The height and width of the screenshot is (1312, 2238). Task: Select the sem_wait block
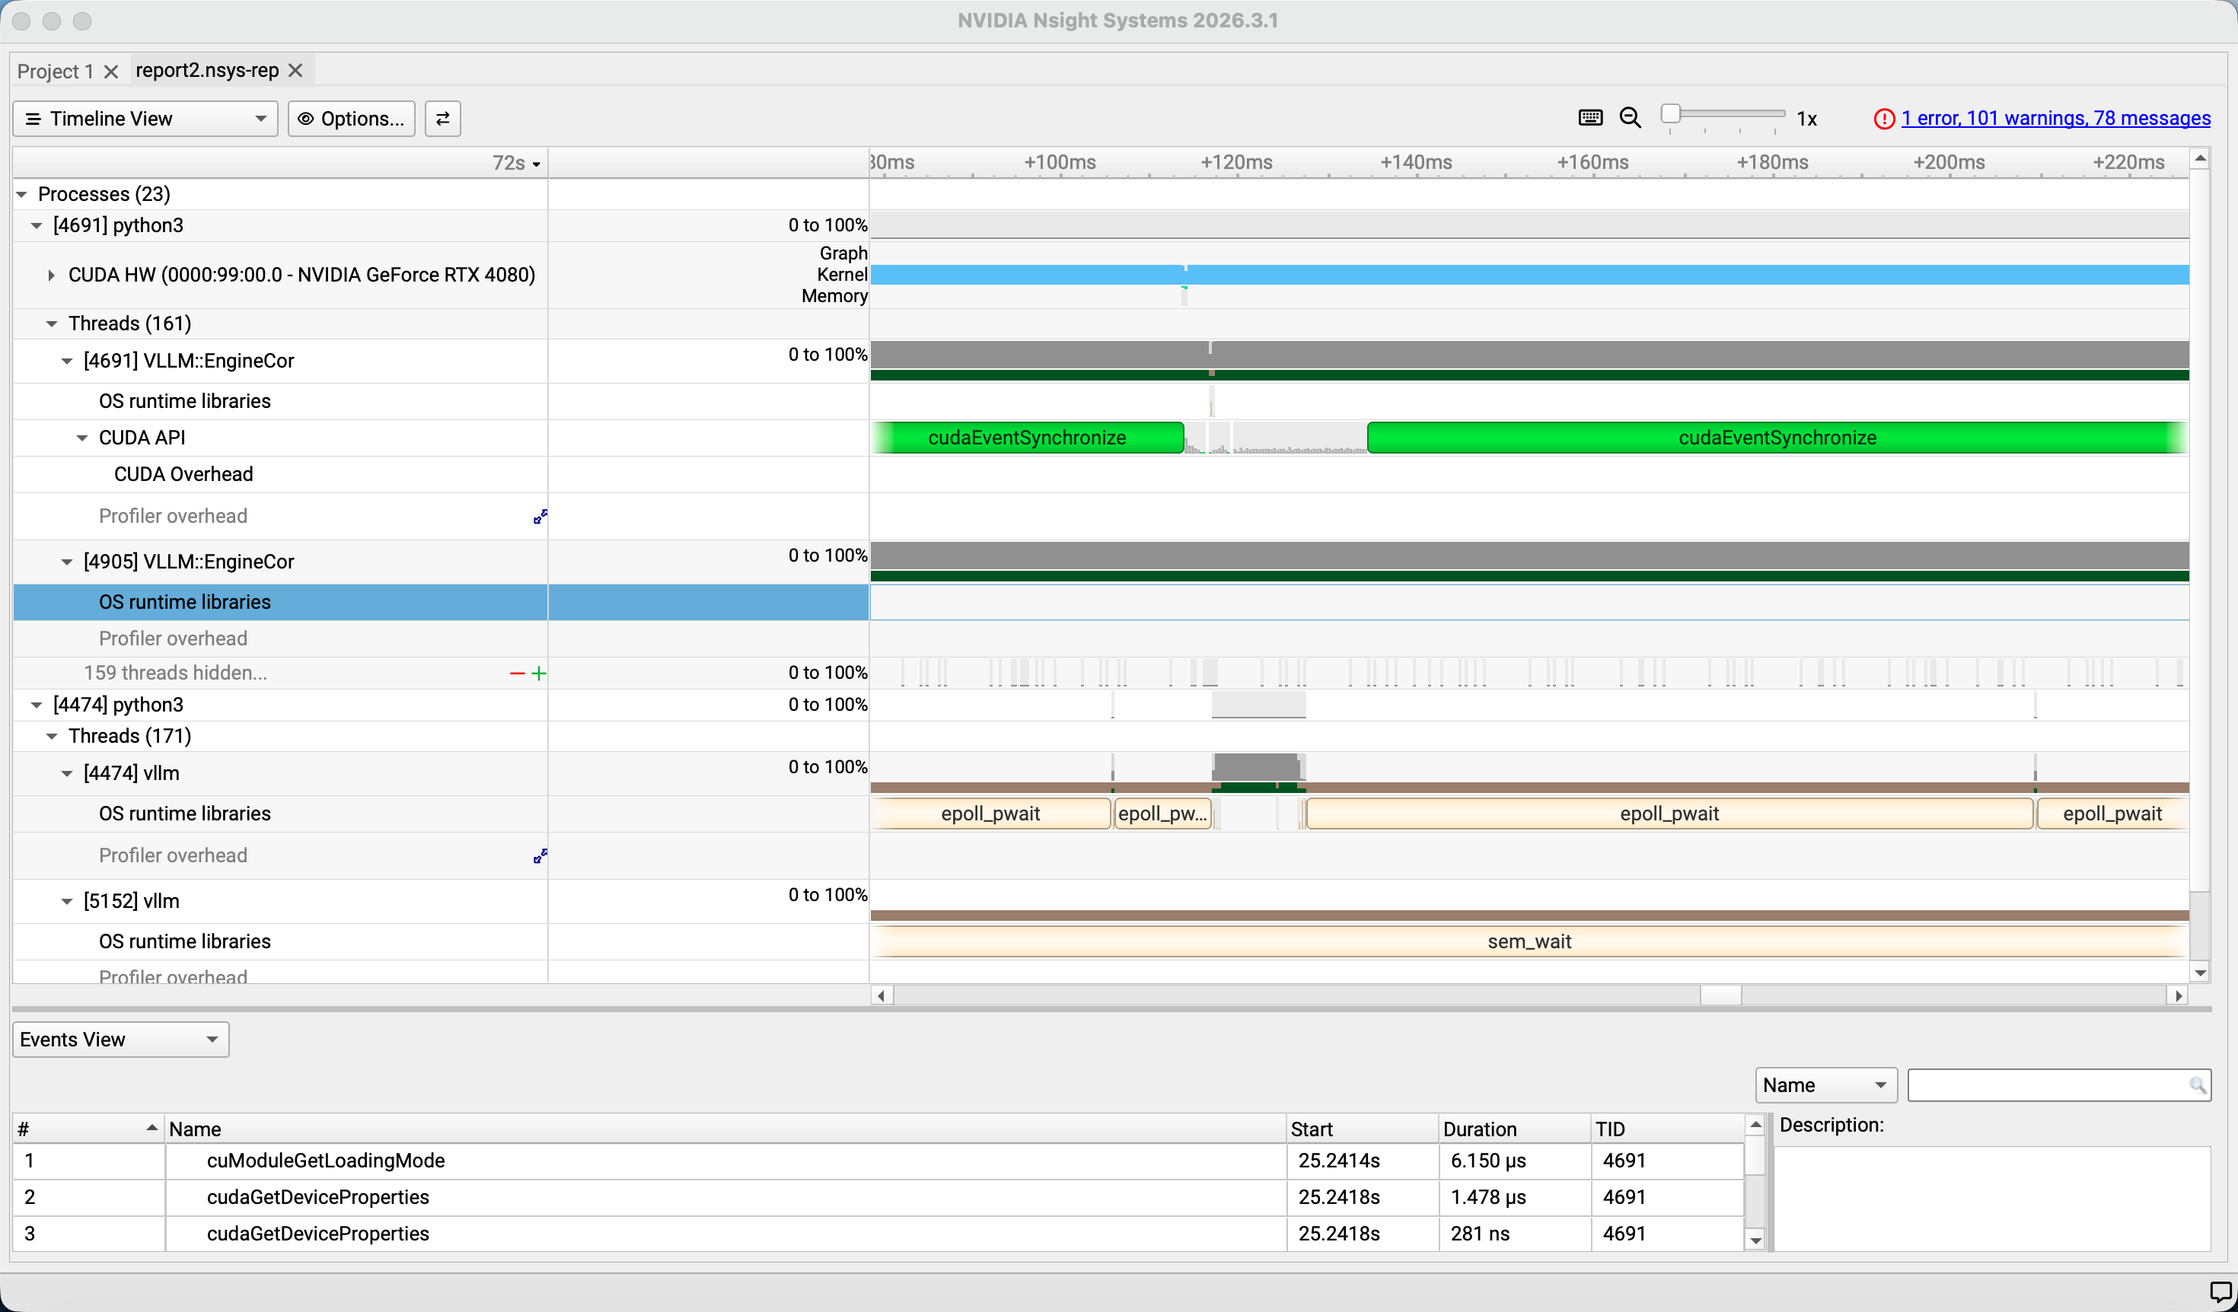pyautogui.click(x=1529, y=941)
